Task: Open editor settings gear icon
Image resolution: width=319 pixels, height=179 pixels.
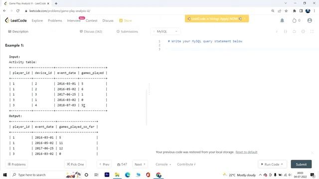Action: point(303,31)
